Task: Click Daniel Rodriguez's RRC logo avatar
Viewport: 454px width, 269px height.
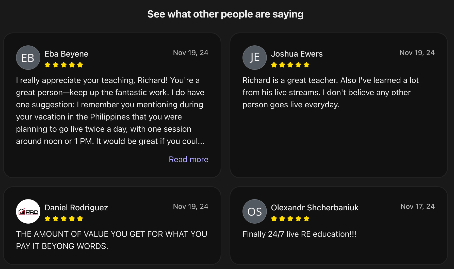Action: [28, 211]
